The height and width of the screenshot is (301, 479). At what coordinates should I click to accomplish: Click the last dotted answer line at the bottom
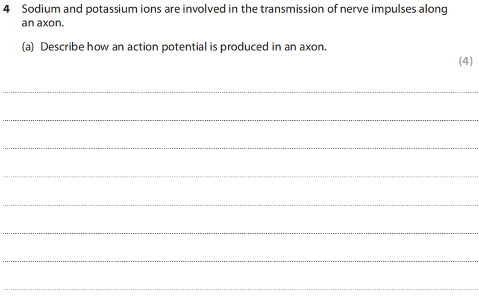tap(241, 290)
